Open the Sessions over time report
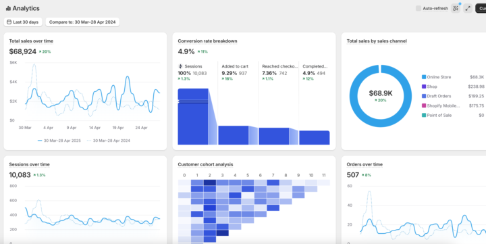The width and height of the screenshot is (486, 244). click(29, 164)
